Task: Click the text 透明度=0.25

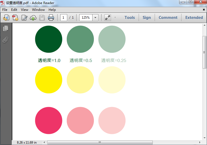Action: pyautogui.click(x=114, y=60)
